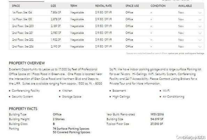Expand the 2nd Floor, Ste 200 row chevron
The image size is (207, 140).
tap(200, 26)
